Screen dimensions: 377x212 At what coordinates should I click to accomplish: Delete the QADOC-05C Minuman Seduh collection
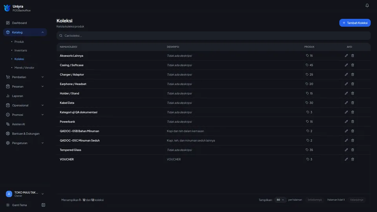[353, 141]
